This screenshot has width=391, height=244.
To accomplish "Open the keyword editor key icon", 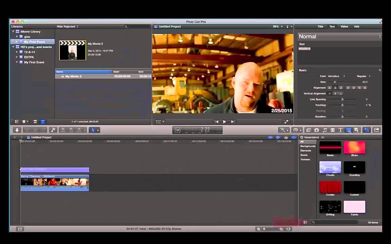I will [53, 130].
